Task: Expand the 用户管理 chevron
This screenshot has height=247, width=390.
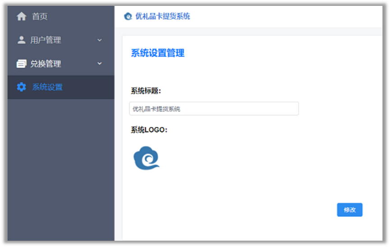Action: point(100,40)
